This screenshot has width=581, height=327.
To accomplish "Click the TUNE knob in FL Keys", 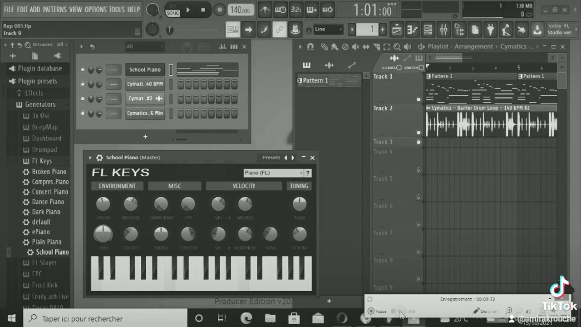I will click(299, 204).
